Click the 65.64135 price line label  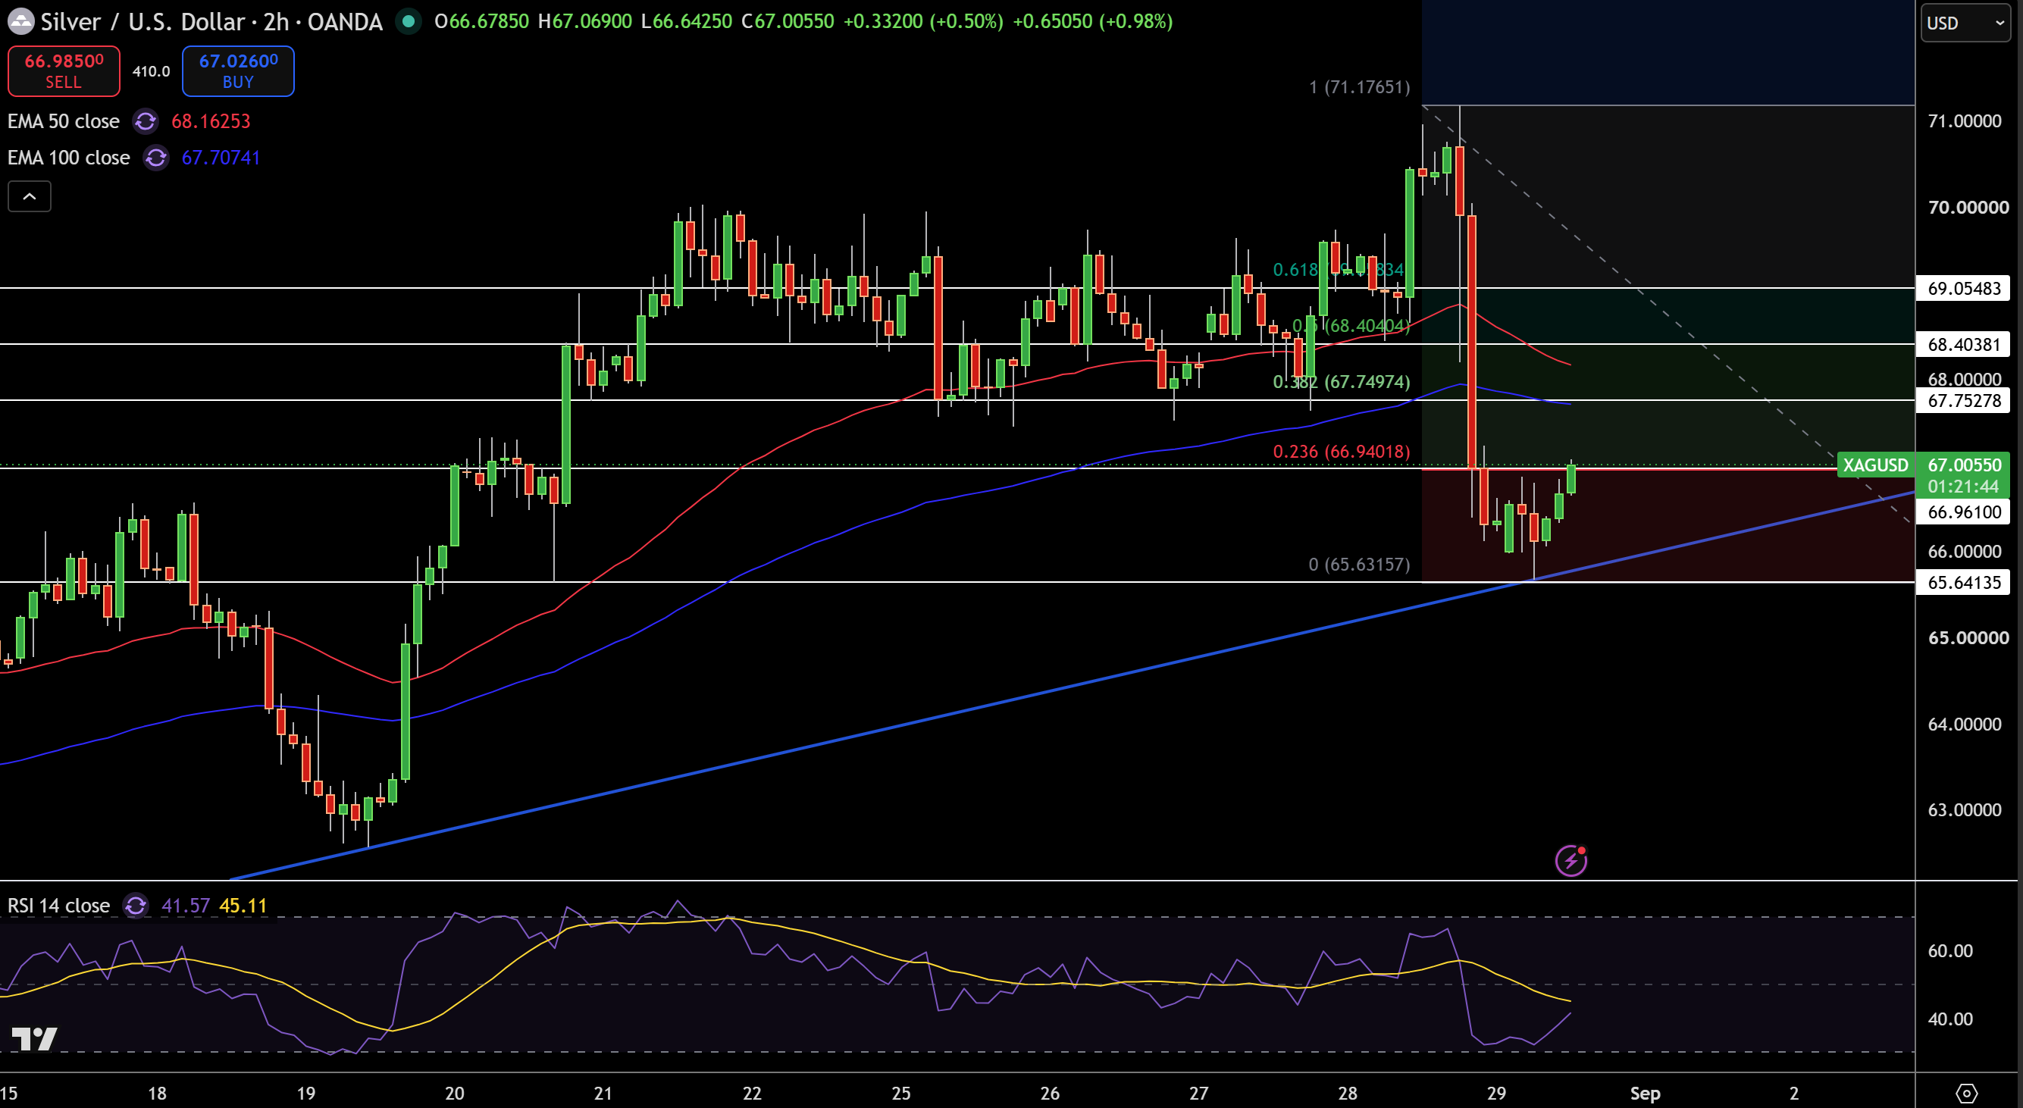click(1963, 582)
